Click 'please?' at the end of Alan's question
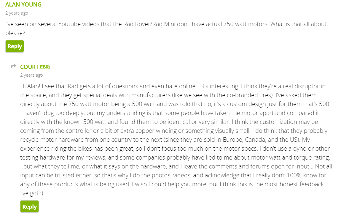 [15, 33]
